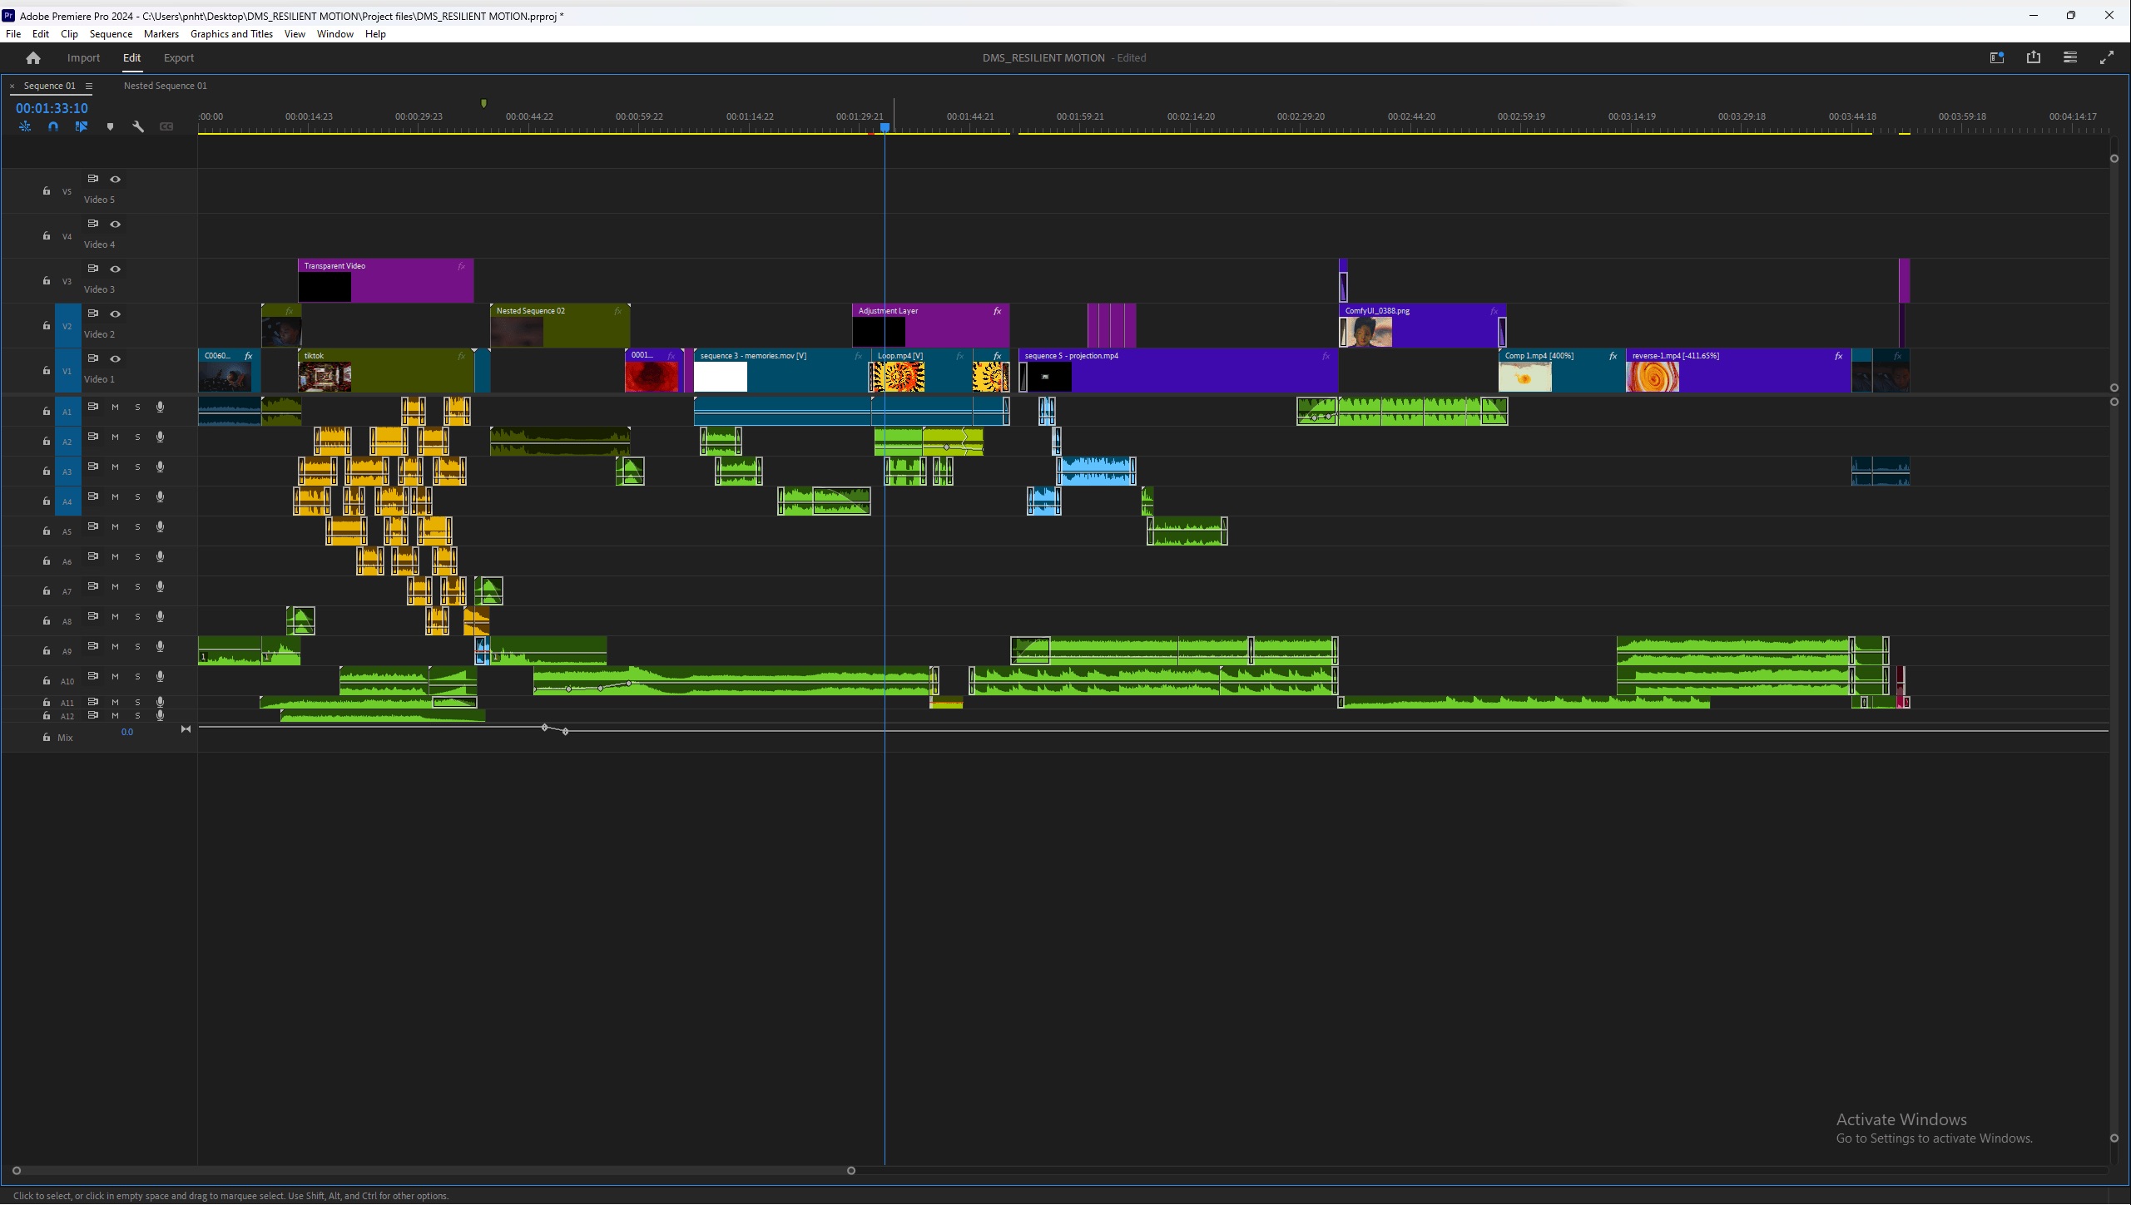Click the Quick Export share icon
The width and height of the screenshot is (2131, 1205).
pyautogui.click(x=2033, y=57)
